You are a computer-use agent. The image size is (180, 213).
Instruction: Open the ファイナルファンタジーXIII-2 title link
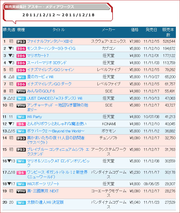click(x=50, y=41)
